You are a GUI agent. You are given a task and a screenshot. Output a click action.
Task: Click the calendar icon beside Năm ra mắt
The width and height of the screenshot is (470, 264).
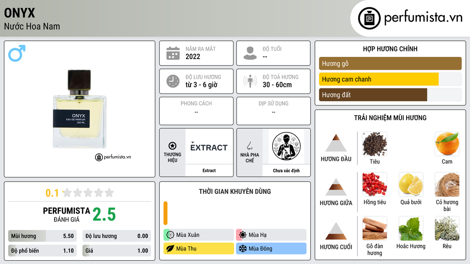[173, 53]
